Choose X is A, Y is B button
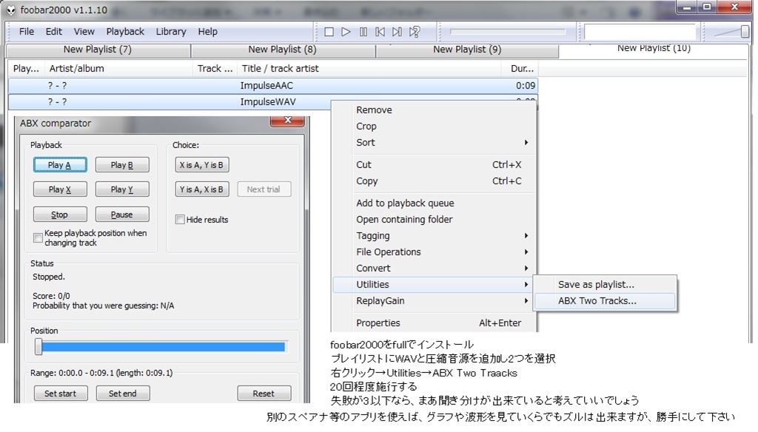The width and height of the screenshot is (758, 432). click(x=202, y=165)
